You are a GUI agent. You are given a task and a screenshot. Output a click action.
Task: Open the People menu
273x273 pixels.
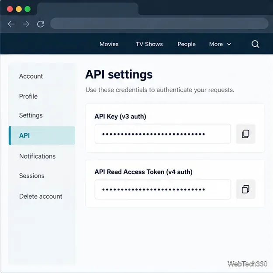[187, 44]
